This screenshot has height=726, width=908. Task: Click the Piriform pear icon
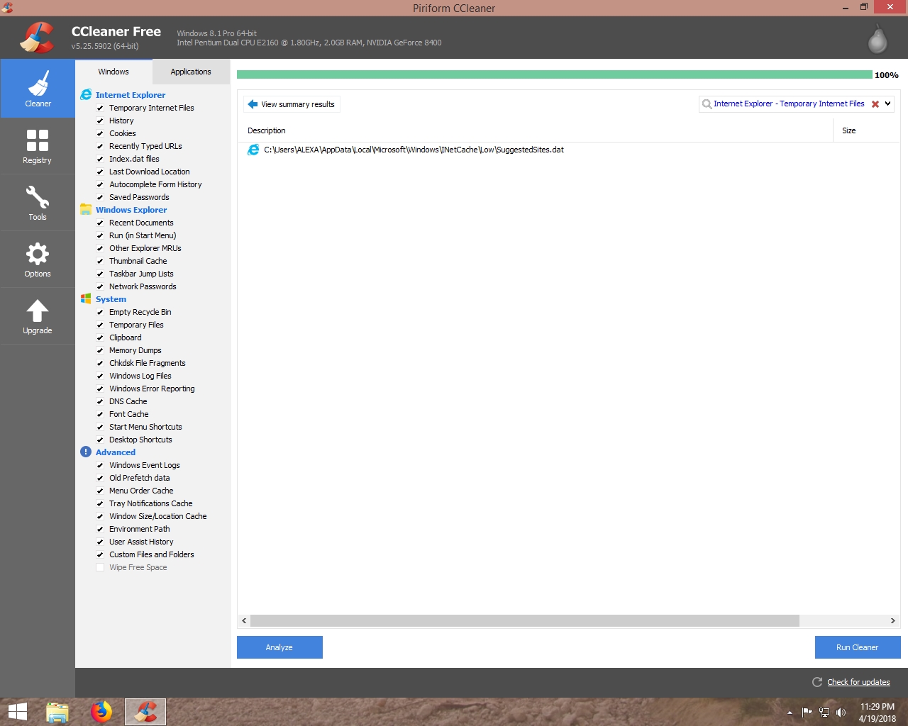point(877,40)
